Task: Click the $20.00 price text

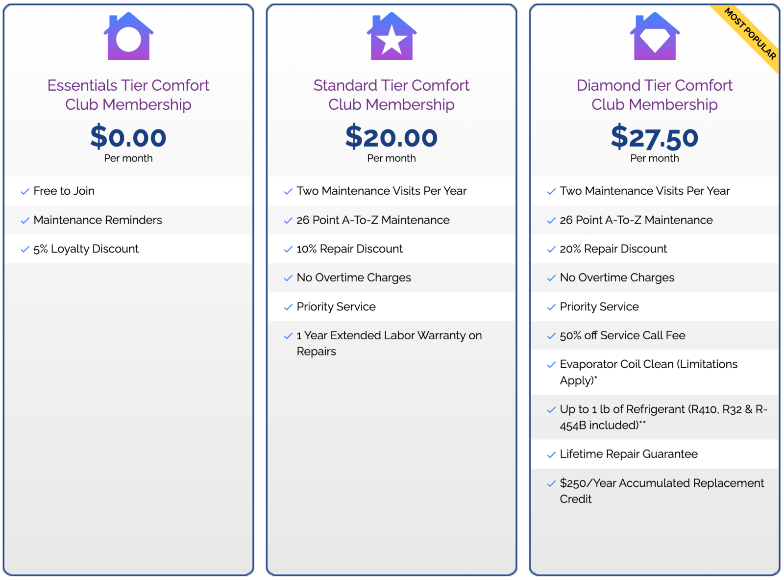Action: (x=392, y=137)
